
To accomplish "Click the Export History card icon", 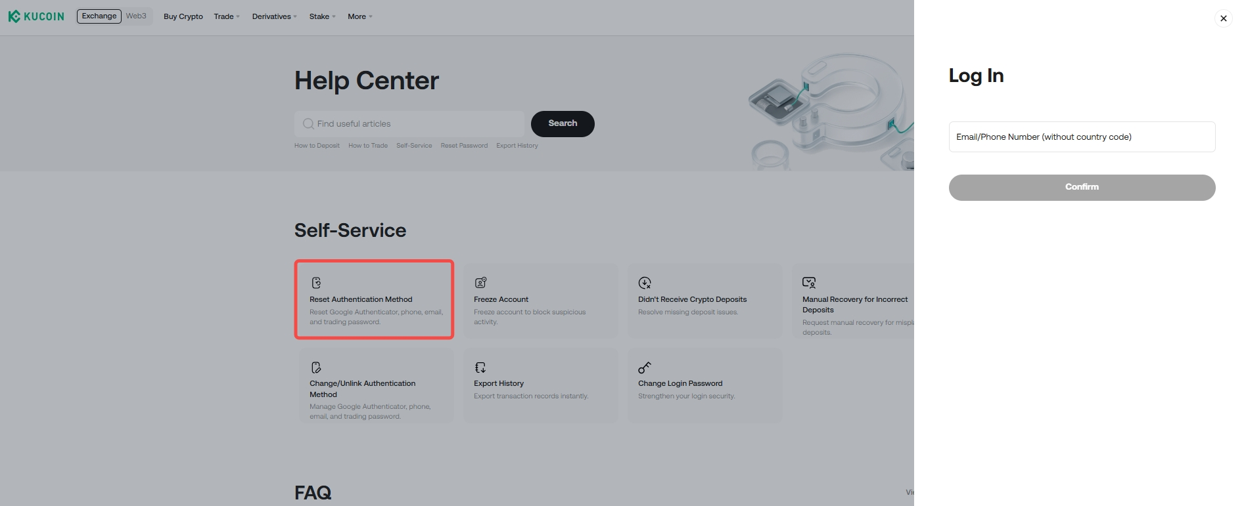I will tap(480, 368).
